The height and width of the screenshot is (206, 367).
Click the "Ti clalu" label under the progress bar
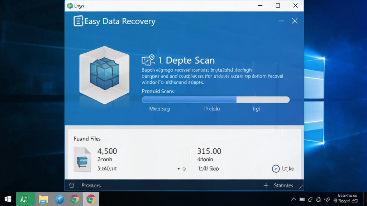[212, 109]
